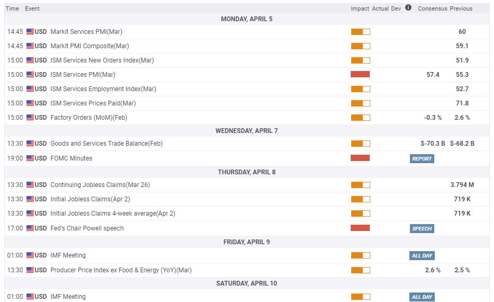Image resolution: width=494 pixels, height=302 pixels.
Task: Sort by Impact column header
Action: click(x=359, y=8)
